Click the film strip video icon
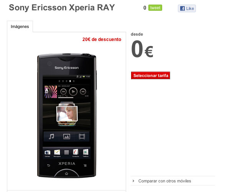This screenshot has height=192, width=230. 82,136
